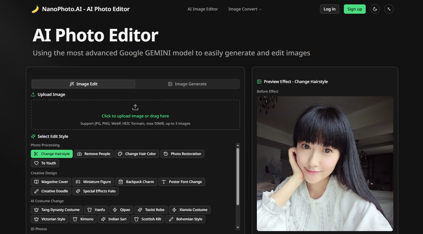Click the magic wand icon on Image Edit tab
Viewport: 423px width, 234px height.
(x=72, y=84)
